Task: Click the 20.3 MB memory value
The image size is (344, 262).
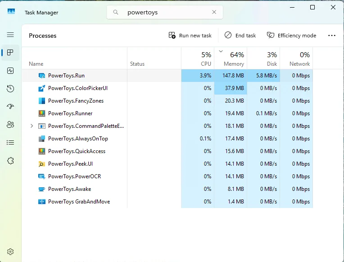Action: coord(234,101)
